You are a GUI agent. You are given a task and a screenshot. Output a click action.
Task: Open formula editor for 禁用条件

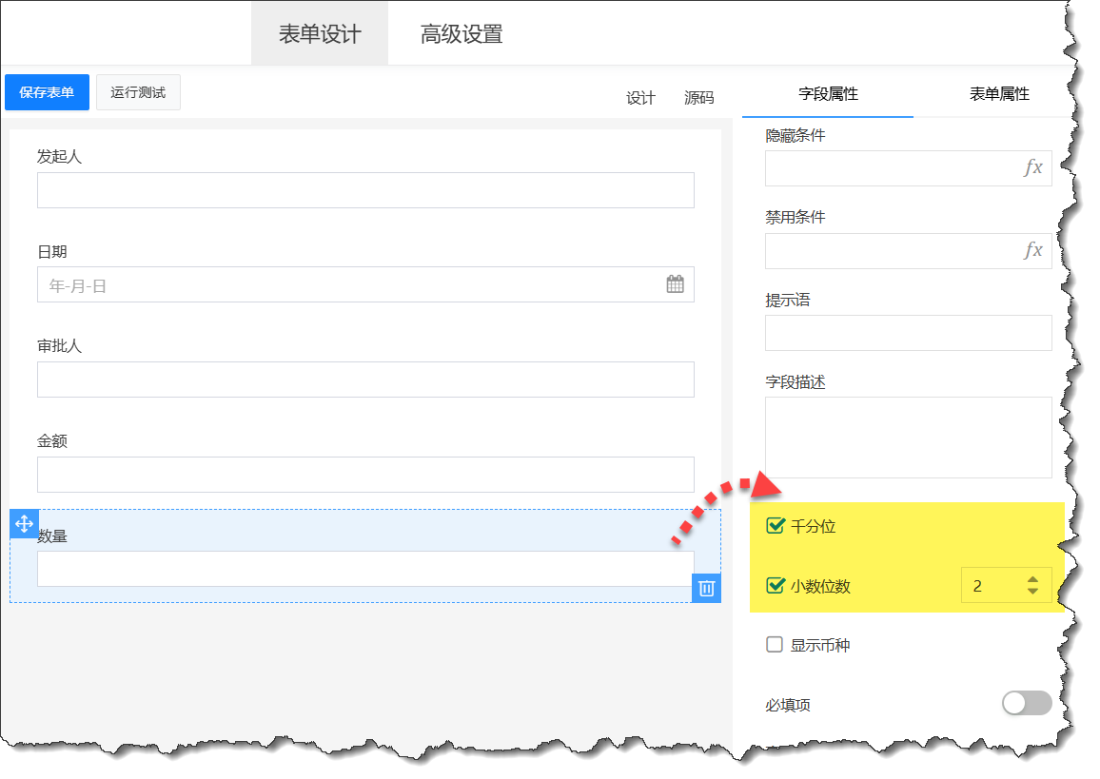[x=1032, y=251]
